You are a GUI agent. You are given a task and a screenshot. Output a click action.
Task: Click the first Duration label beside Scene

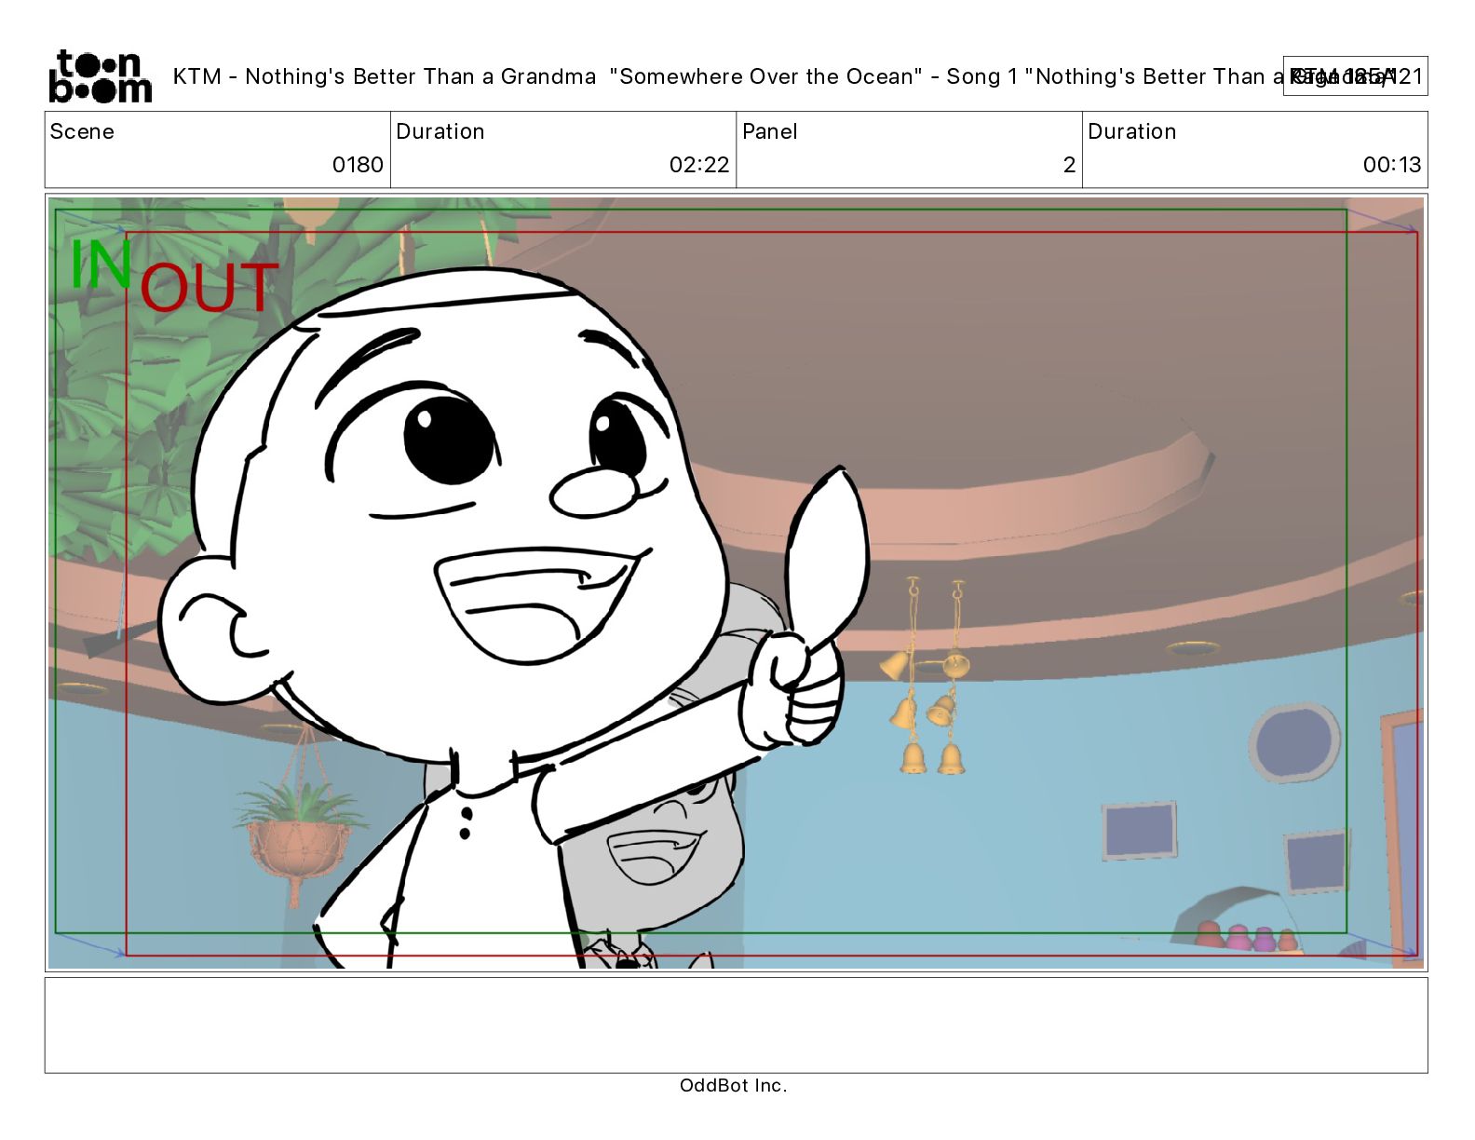tap(440, 131)
